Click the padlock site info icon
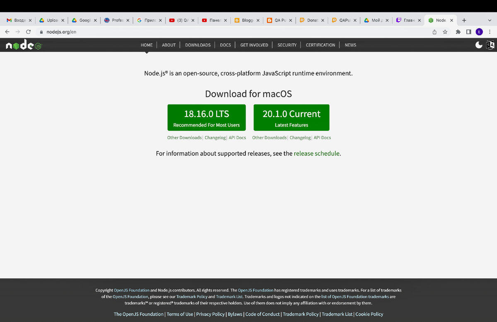Image resolution: width=497 pixels, height=322 pixels. click(41, 32)
